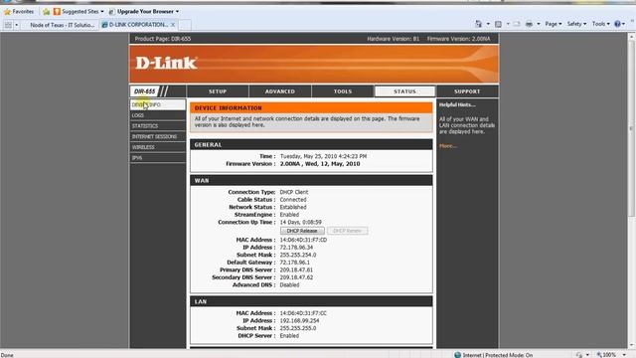Click the GENERAL section header
Viewport: 636px width, 358px height.
[x=311, y=144]
